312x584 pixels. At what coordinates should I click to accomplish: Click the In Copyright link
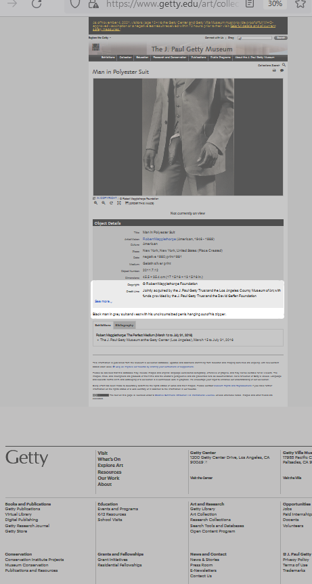(106, 198)
